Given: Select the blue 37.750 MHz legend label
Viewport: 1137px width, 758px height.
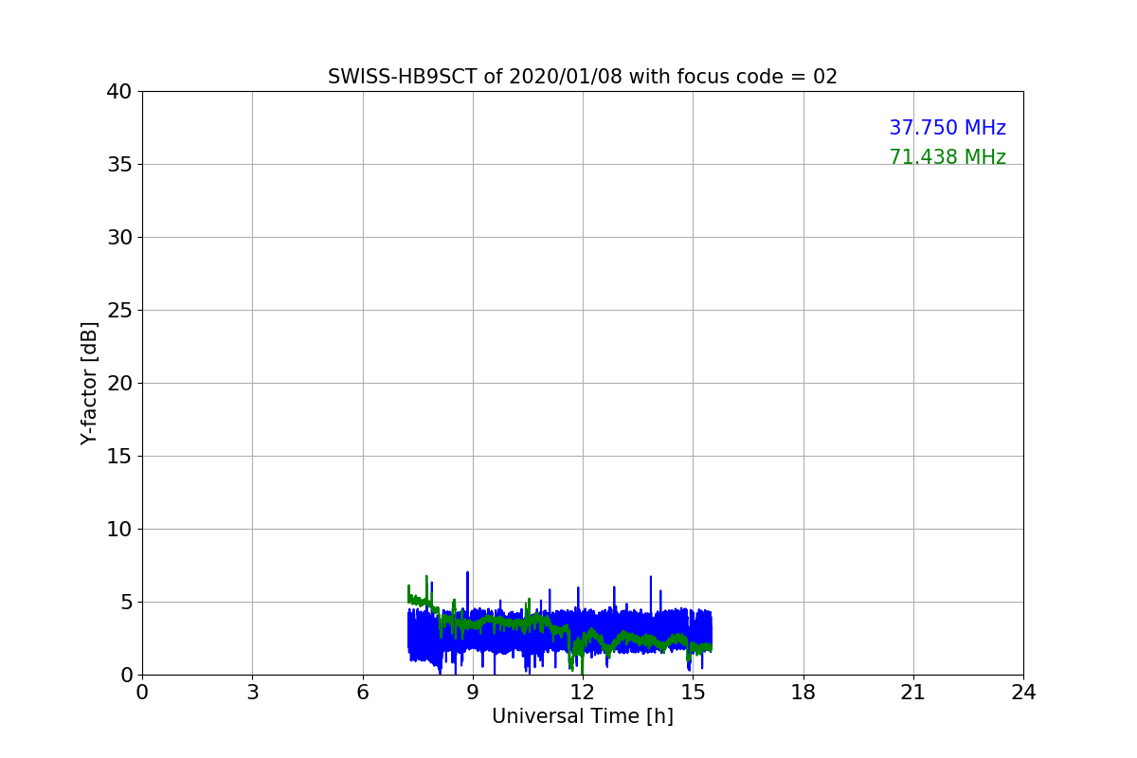Looking at the screenshot, I should coord(947,128).
